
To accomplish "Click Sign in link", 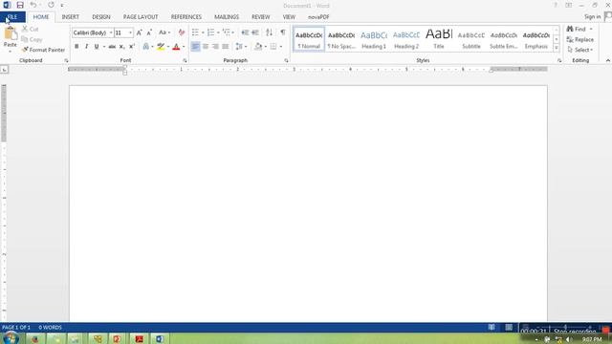I will 592,17.
